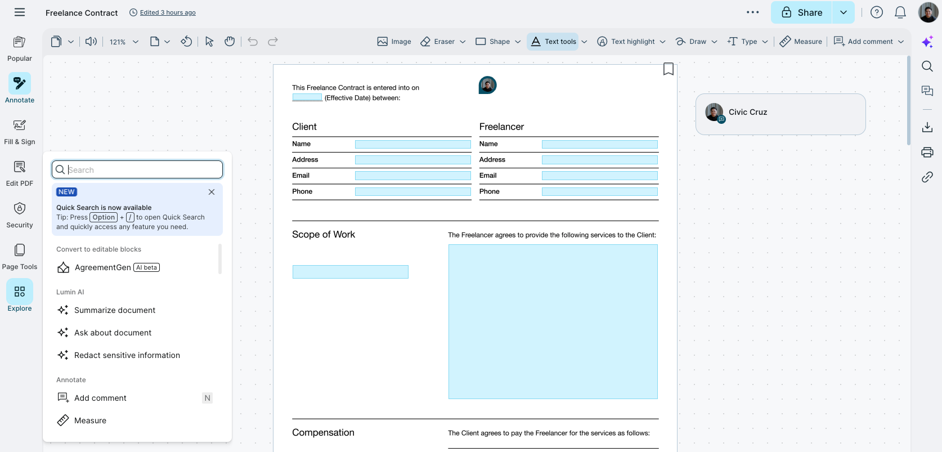Open the Lumin AI sparkle icon

tap(927, 42)
